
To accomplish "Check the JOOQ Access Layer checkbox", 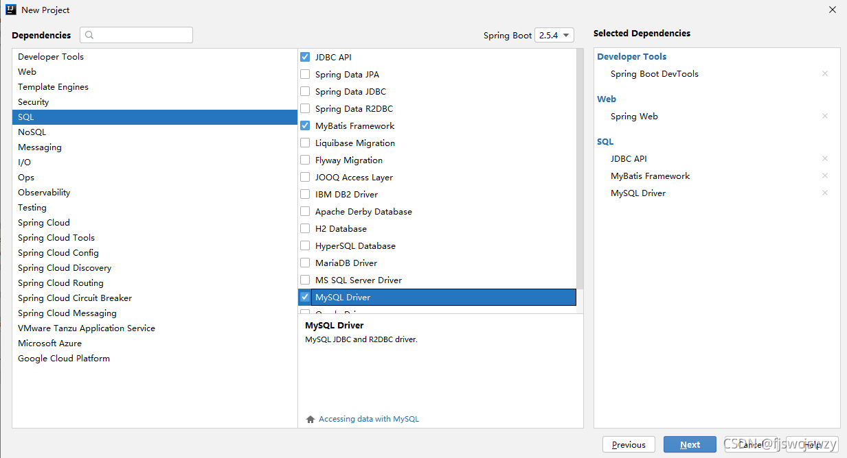I will (305, 177).
